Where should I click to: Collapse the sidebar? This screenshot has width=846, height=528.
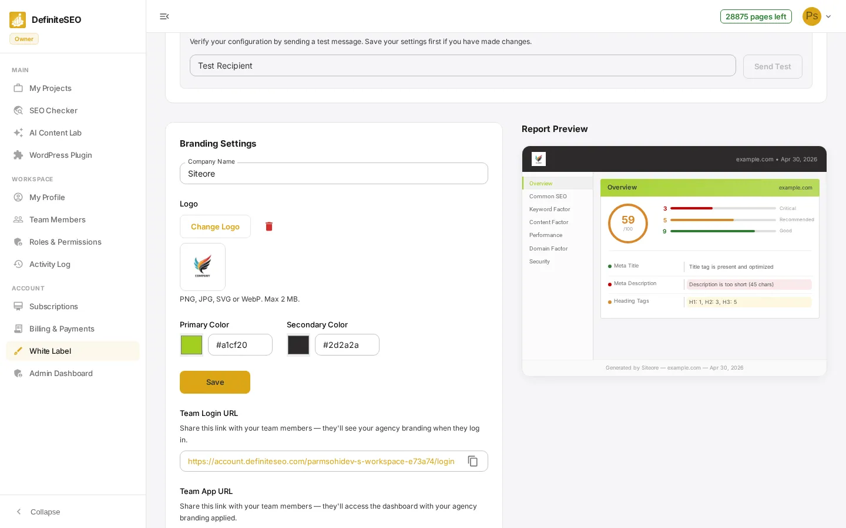[x=39, y=512]
